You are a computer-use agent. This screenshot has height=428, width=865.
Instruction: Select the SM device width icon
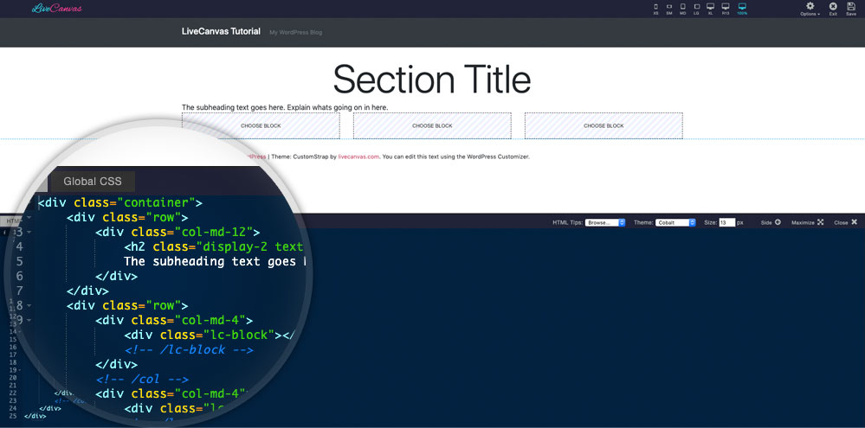click(x=669, y=7)
